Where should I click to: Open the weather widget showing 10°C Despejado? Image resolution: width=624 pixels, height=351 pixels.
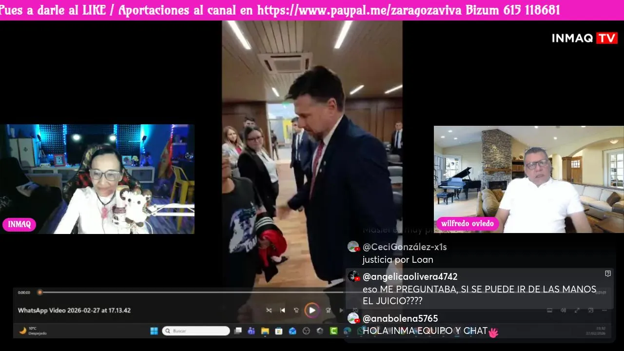click(33, 331)
